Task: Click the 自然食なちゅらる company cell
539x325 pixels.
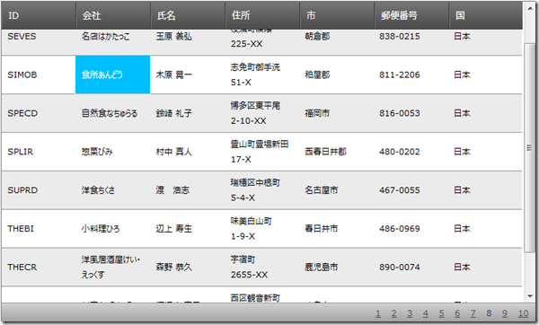Action: click(113, 113)
